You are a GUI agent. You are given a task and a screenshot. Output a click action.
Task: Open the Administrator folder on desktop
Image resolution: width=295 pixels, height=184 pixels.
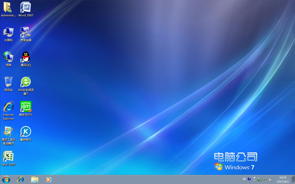click(8, 7)
